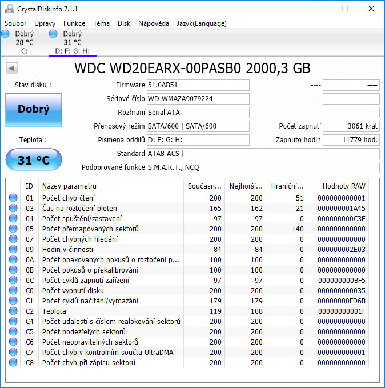The width and height of the screenshot is (385, 388).
Task: Click the disk model title WDC WD20EARX-00PASB0
Action: 192,69
